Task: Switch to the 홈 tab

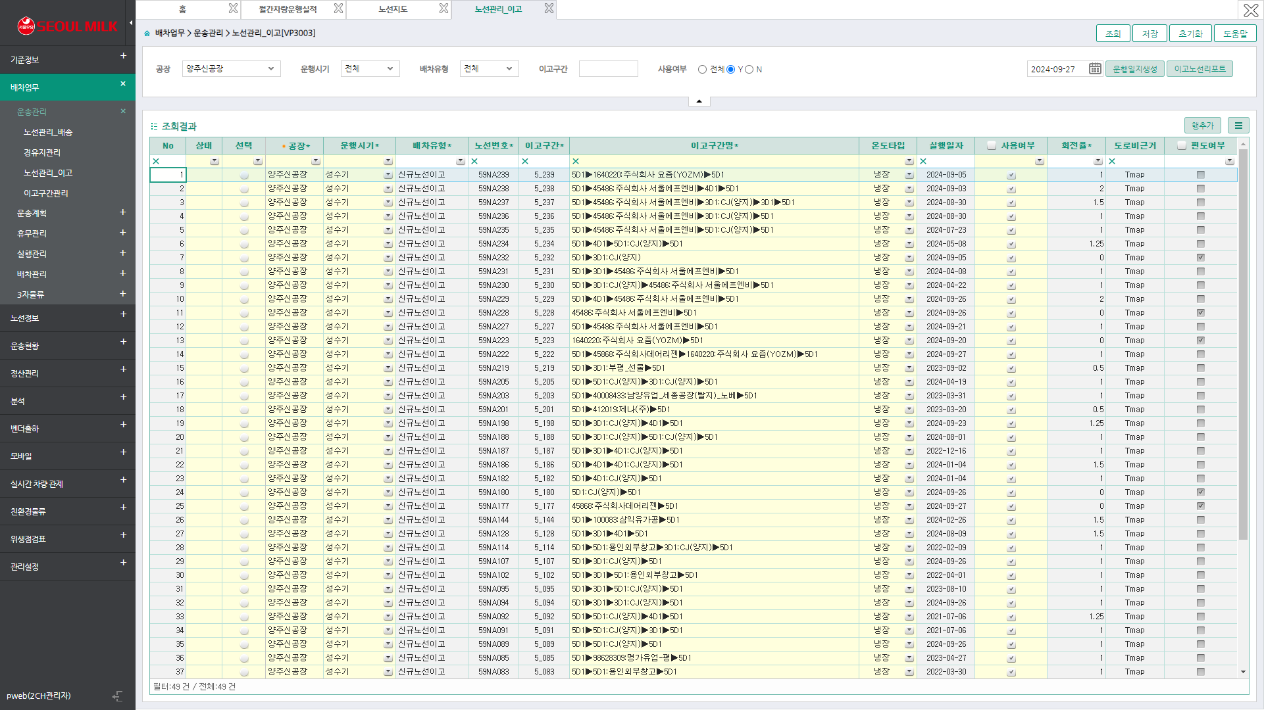Action: coord(183,9)
